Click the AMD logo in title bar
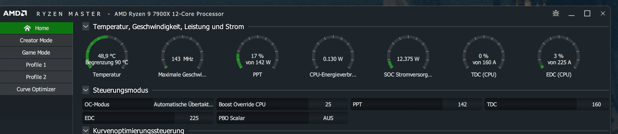Screen dimensions: 618x134 [15, 13]
